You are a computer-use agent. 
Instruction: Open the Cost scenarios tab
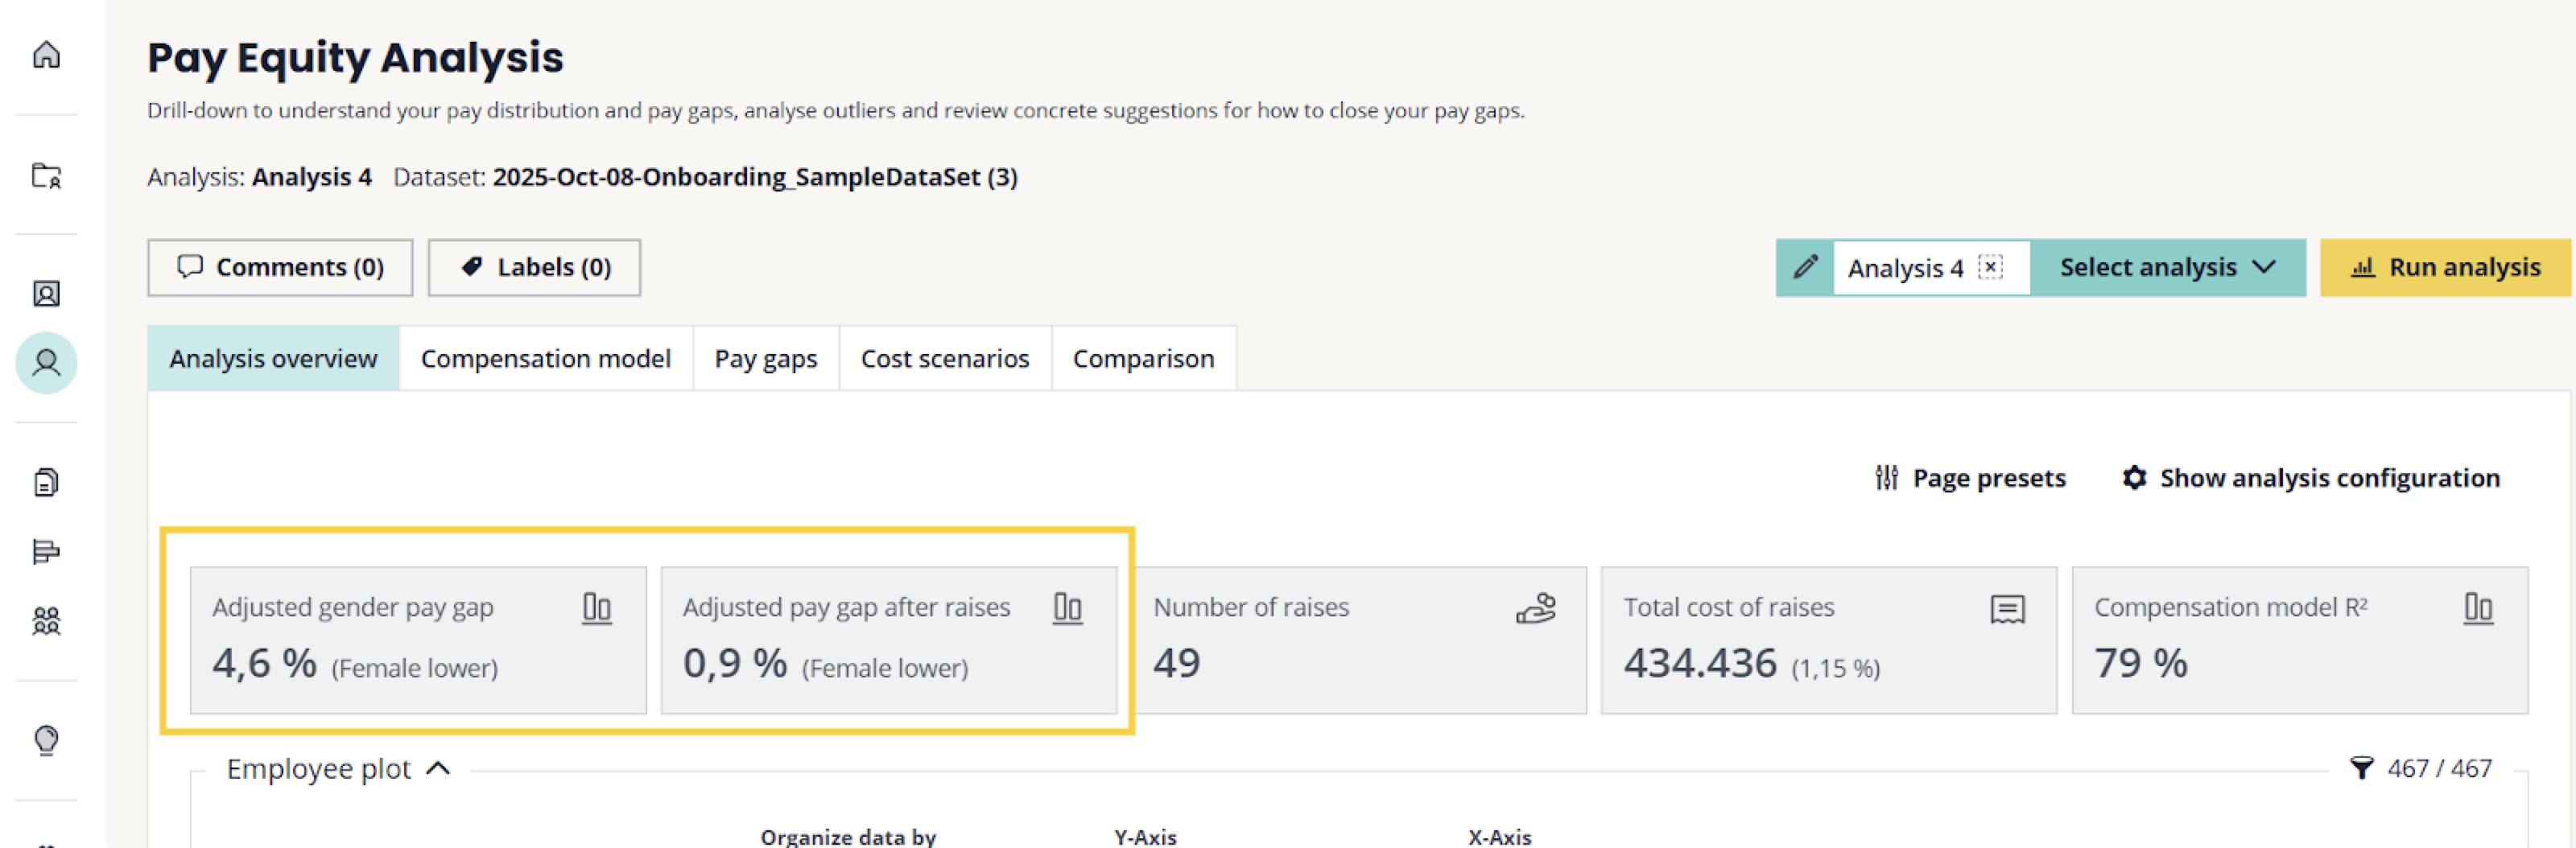click(944, 358)
